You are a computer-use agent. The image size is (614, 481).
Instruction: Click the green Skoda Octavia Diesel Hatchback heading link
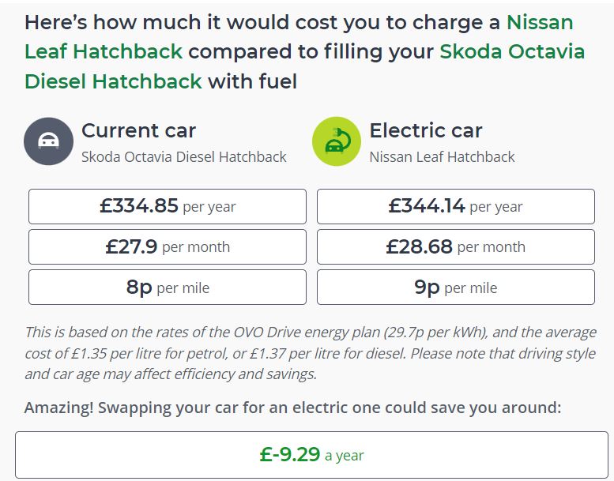[x=512, y=52]
